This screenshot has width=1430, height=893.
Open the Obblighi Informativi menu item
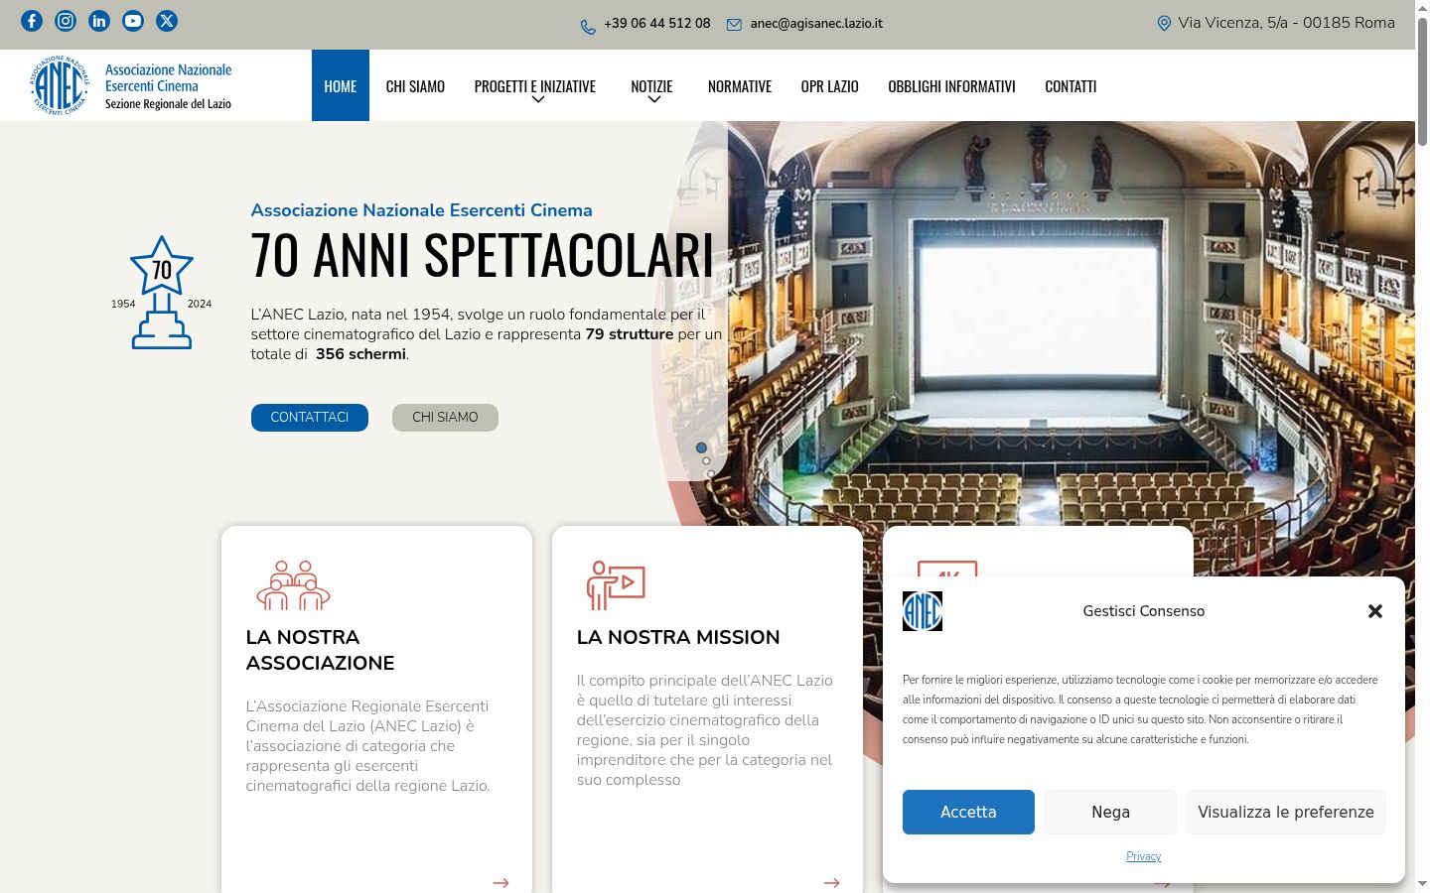coord(951,86)
